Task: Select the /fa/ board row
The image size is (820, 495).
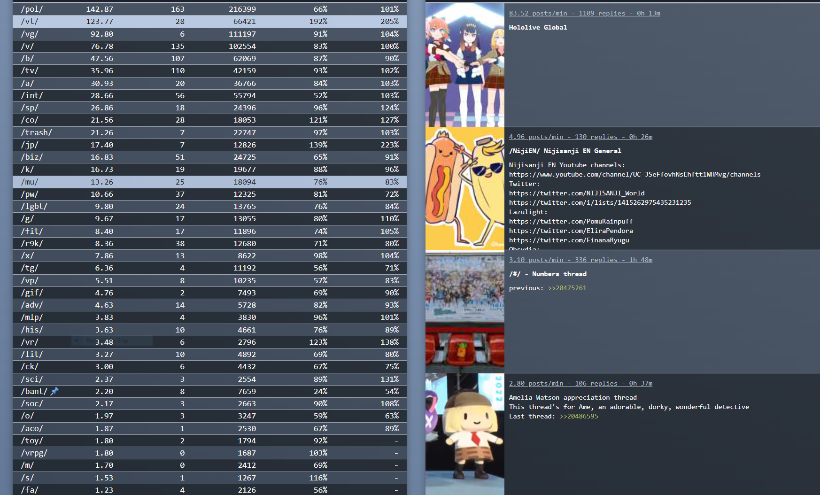Action: [209, 489]
